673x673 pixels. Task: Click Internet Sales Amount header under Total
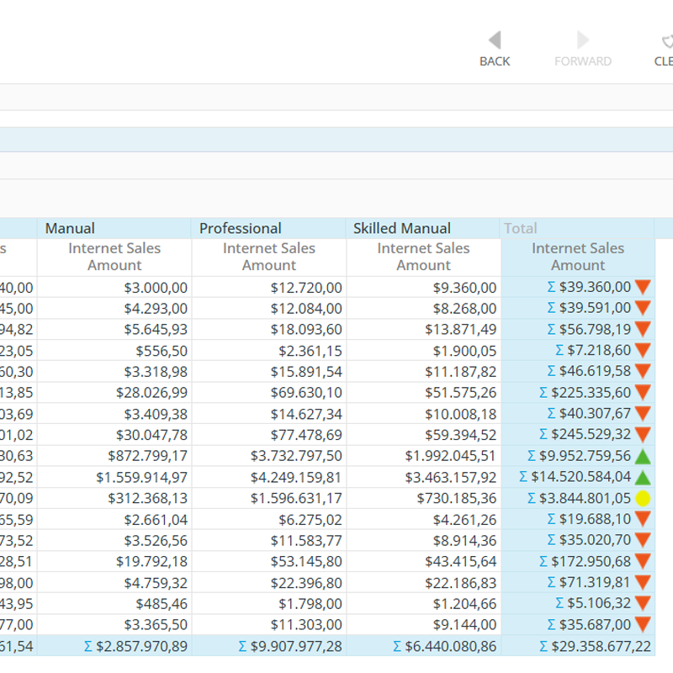point(578,257)
